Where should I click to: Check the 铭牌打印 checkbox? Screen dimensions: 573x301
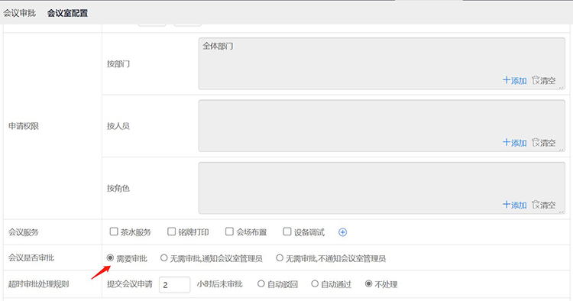[171, 231]
